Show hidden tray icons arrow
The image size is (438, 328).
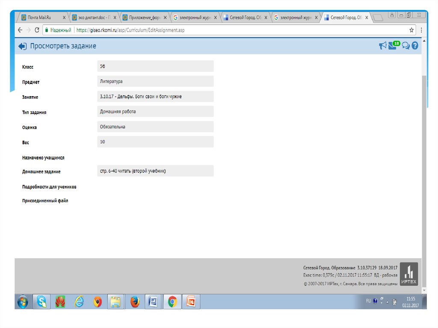(388, 302)
